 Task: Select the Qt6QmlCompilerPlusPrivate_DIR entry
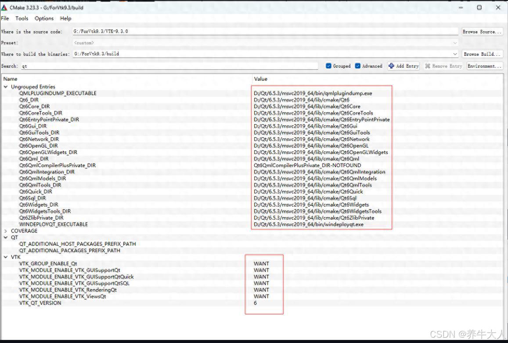pos(58,165)
